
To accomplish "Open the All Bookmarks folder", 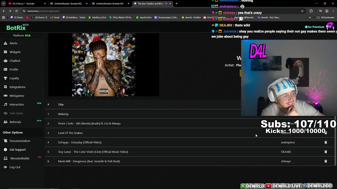I will 326,18.
